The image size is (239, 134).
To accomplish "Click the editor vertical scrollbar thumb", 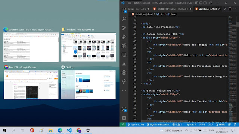I will [238, 24].
